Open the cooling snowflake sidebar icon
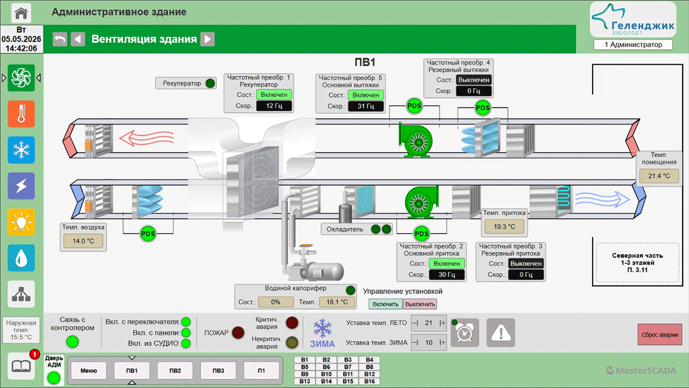Viewport: 689px width, 388px height. pos(21,150)
